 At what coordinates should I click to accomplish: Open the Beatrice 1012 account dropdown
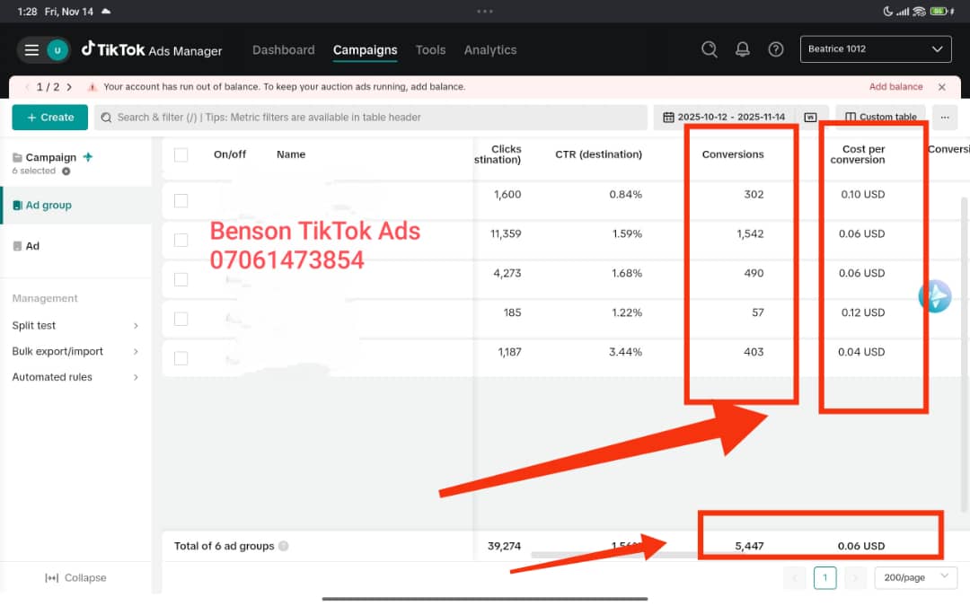[x=875, y=49]
